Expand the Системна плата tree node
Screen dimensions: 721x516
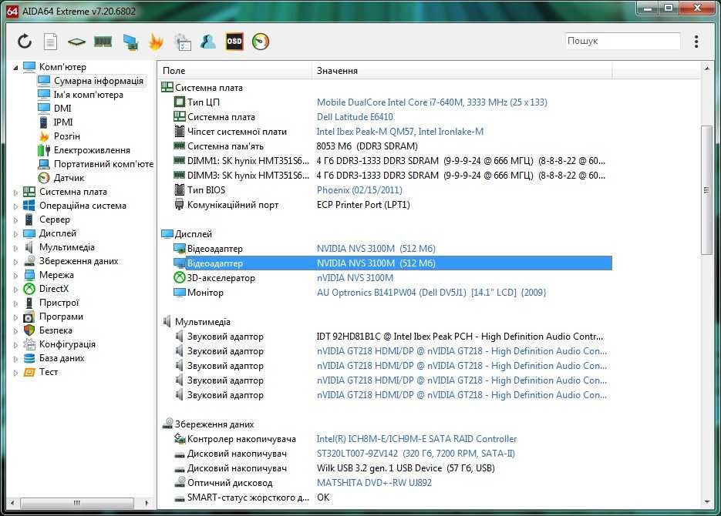(15, 193)
